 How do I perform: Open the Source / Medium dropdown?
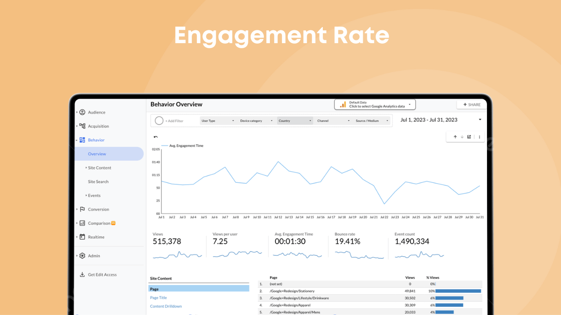click(372, 121)
